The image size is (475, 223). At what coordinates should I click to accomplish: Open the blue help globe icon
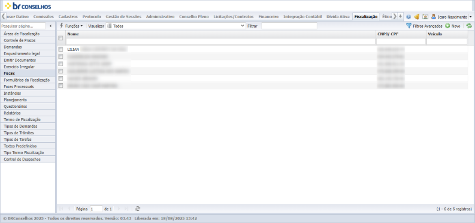(x=409, y=17)
